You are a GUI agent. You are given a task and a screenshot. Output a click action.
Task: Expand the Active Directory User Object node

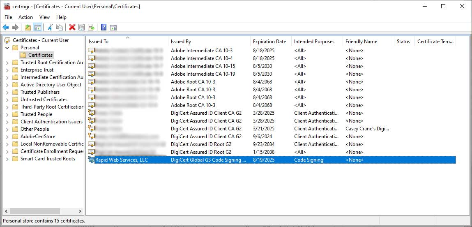(7, 85)
